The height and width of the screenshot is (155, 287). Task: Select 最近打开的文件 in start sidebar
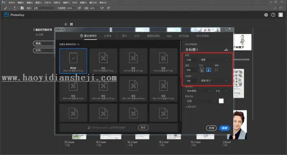click(x=44, y=30)
